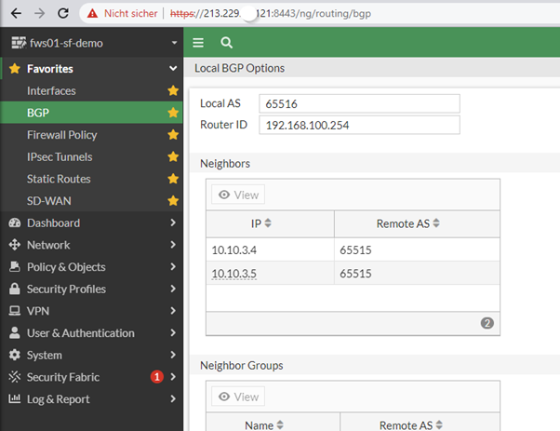Toggle the hamburger menu in green header

click(x=198, y=43)
